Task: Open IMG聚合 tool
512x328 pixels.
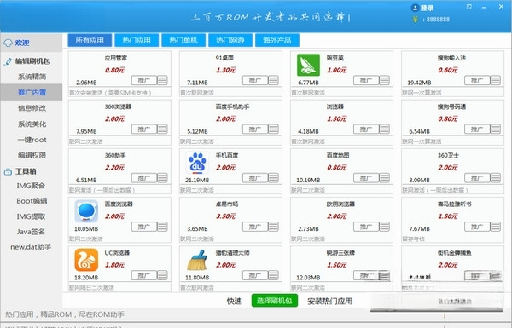Action: point(31,186)
